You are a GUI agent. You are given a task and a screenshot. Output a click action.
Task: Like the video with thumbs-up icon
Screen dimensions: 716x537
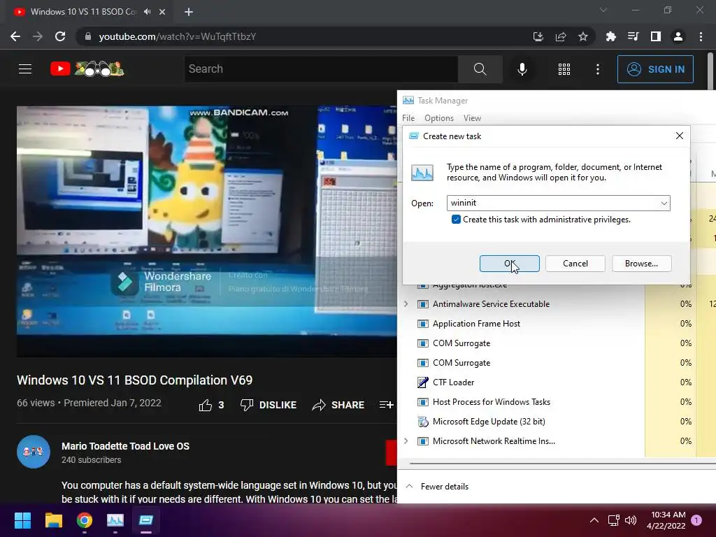(206, 405)
